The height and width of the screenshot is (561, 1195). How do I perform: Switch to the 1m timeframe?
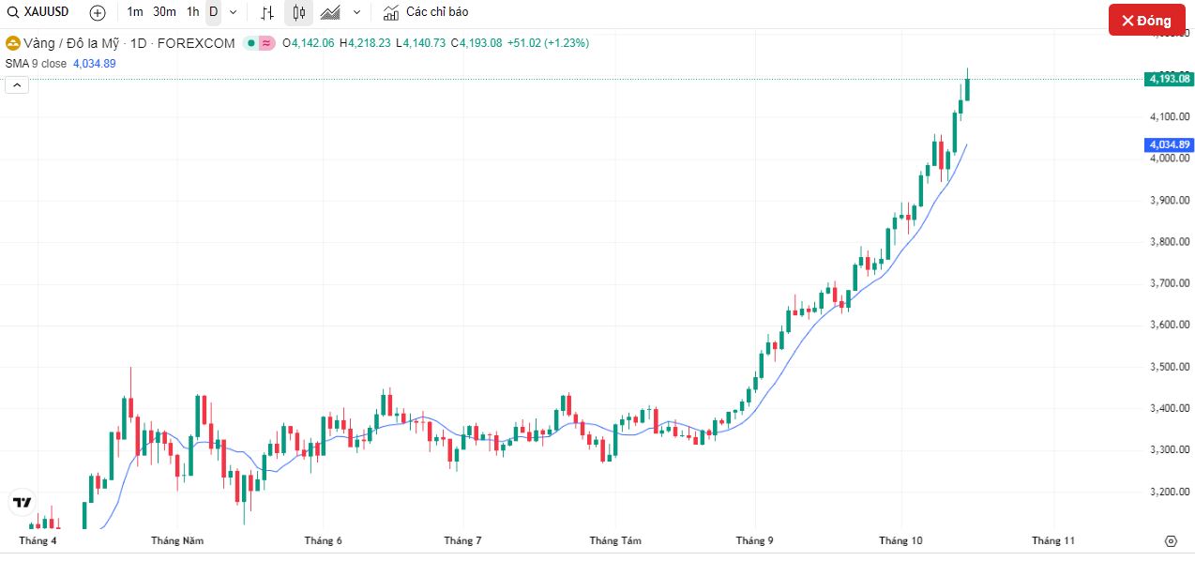(135, 12)
